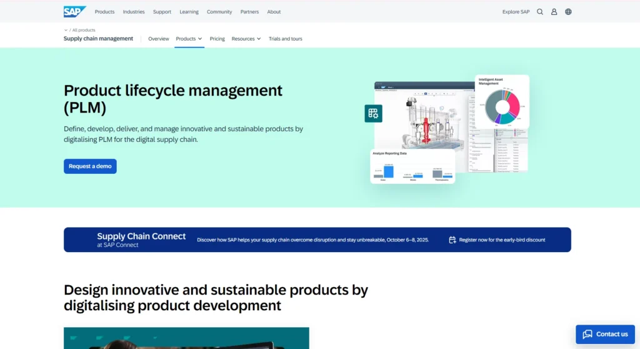Open the user account profile icon

click(554, 12)
